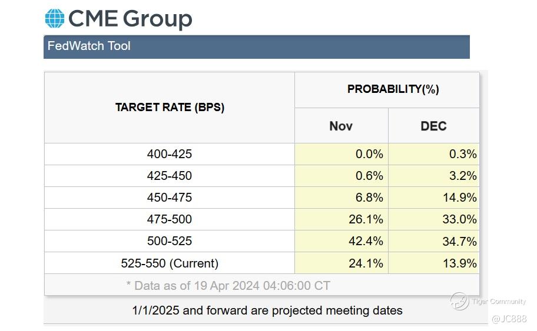Select the FedWatch Tool header bar
537x331 pixels.
click(256, 46)
